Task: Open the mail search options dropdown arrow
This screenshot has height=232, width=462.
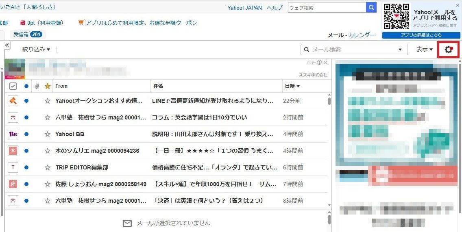Action: (400, 50)
